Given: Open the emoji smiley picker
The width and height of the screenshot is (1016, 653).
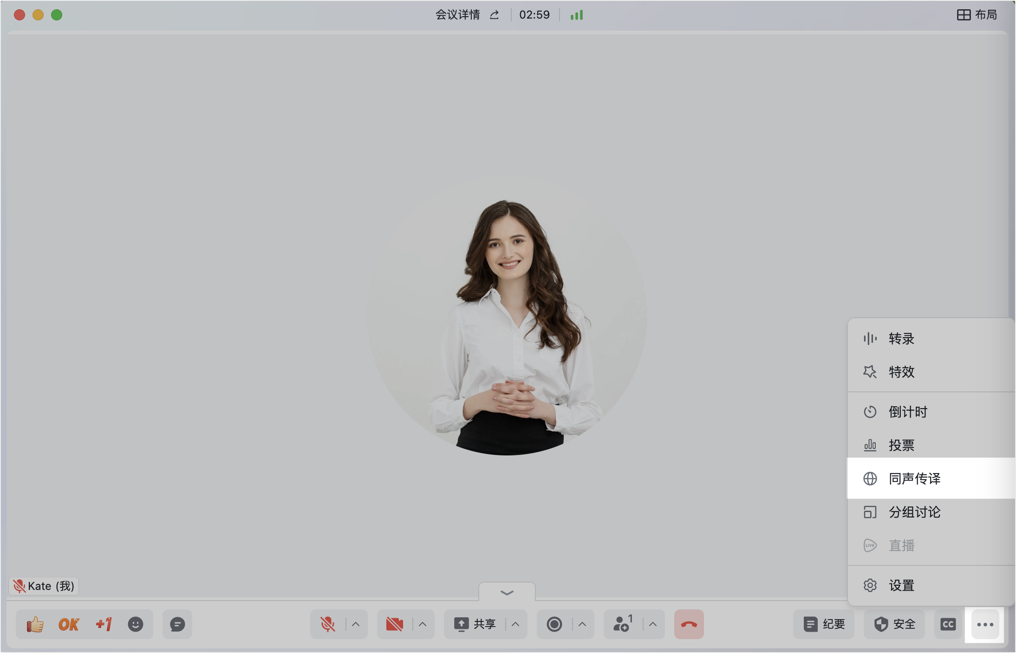Looking at the screenshot, I should pos(136,624).
